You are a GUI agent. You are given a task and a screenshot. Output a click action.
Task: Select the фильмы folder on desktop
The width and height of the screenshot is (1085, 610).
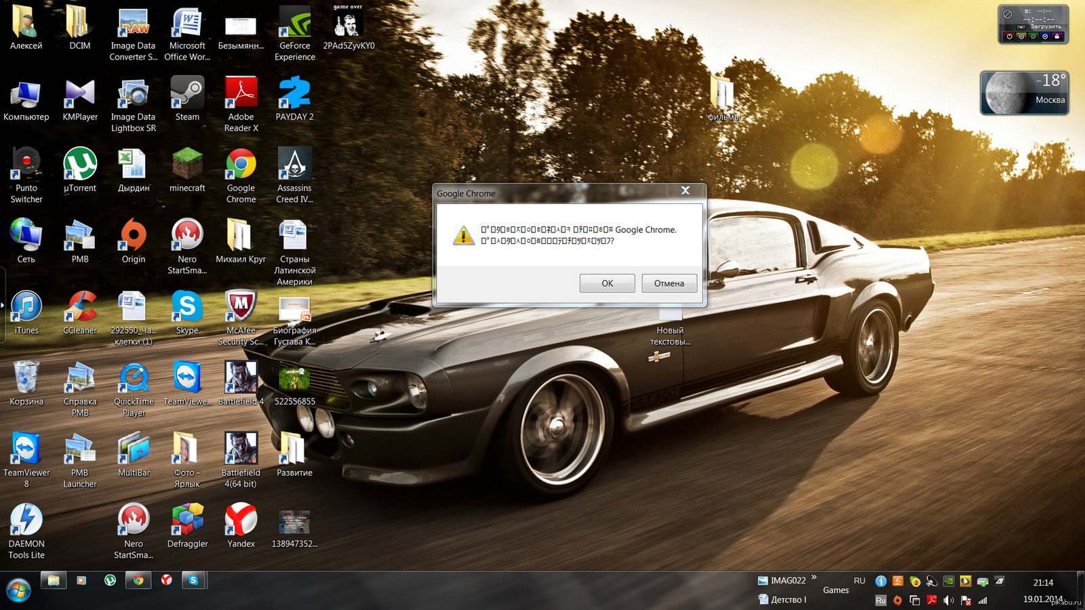pyautogui.click(x=722, y=99)
